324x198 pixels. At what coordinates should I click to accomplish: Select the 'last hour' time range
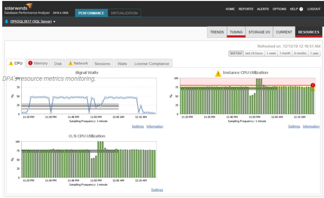pyautogui.click(x=236, y=53)
